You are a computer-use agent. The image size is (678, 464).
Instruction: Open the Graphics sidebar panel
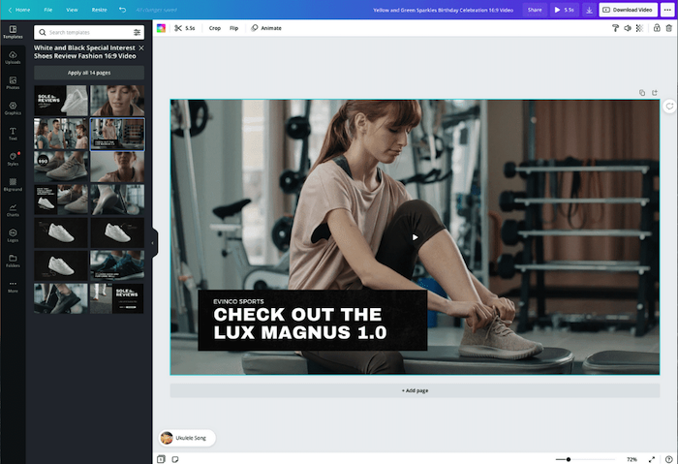pos(13,108)
